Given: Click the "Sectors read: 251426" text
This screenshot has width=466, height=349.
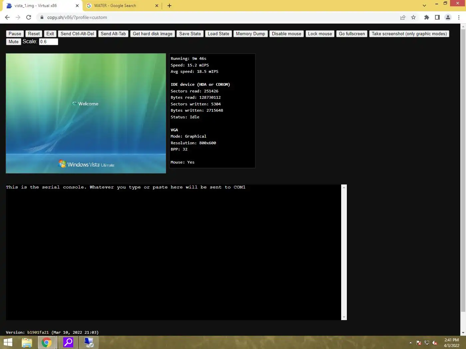Looking at the screenshot, I should 194,91.
